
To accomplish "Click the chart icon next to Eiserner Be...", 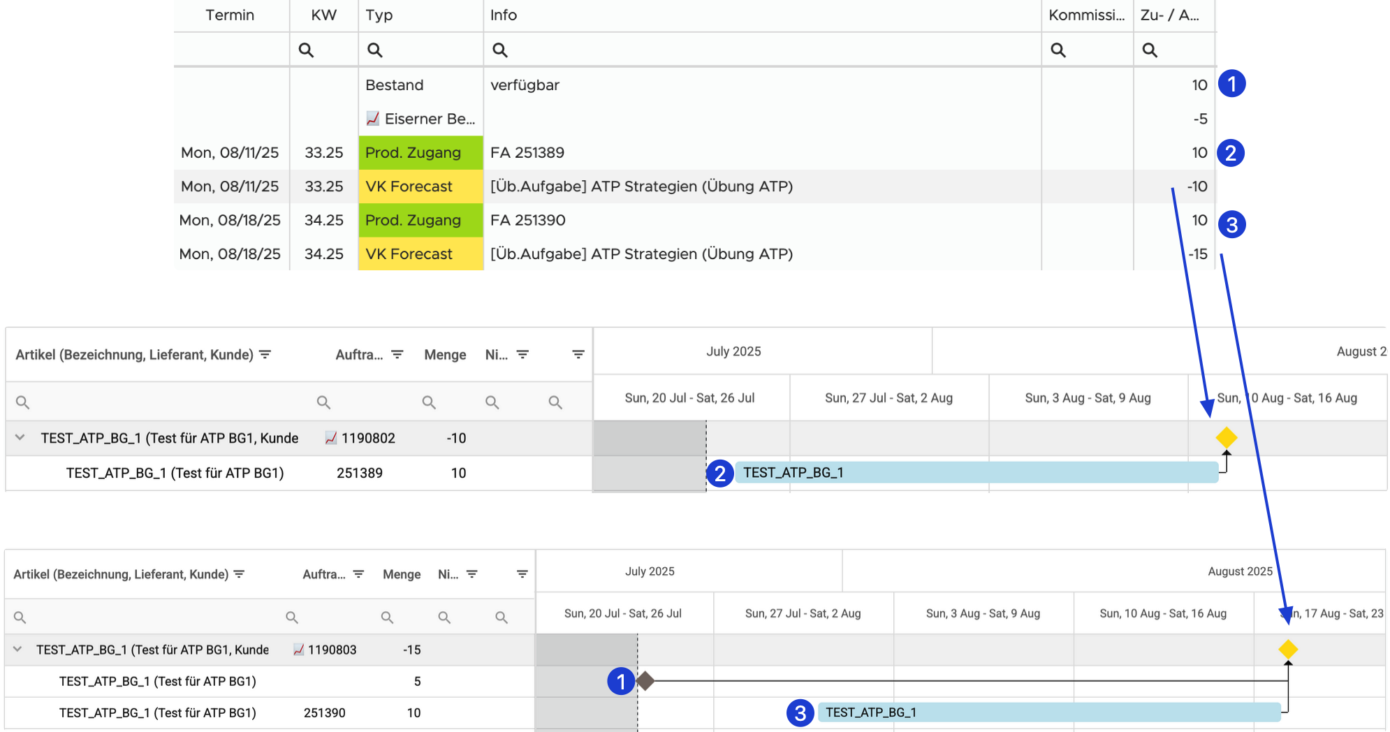I will 373,119.
